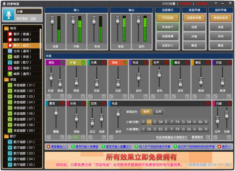Image resolution: width=235 pixels, height=171 pixels.
Task: Toggle power for the 激励 effect
Action: coord(62,63)
